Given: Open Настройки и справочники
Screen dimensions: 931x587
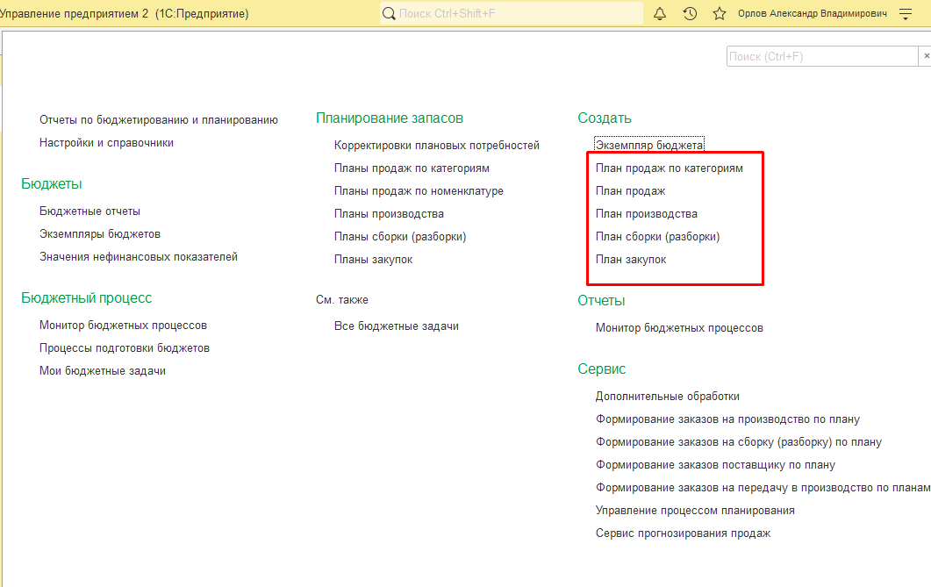Looking at the screenshot, I should click(x=106, y=143).
